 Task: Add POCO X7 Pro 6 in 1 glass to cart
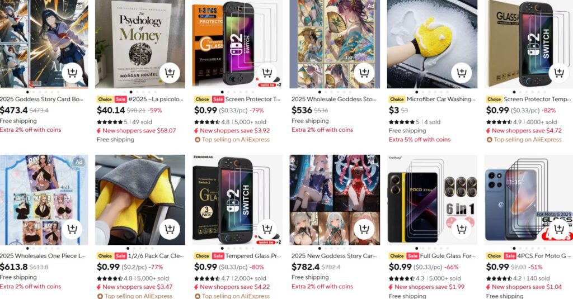(x=462, y=229)
